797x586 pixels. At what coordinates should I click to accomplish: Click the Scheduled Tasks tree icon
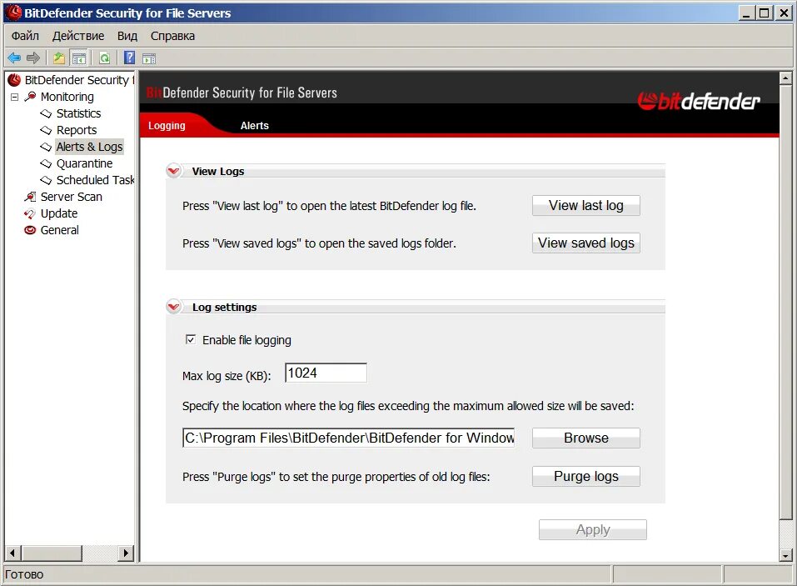point(47,180)
